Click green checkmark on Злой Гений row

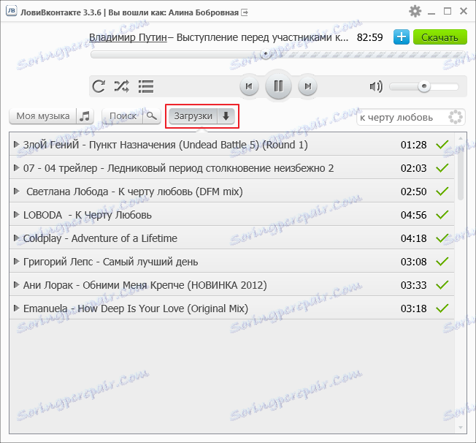442,145
